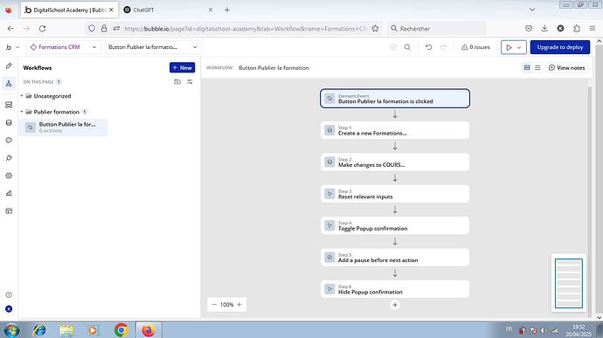
Task: Open the Settings gear in sidebar
Action: [9, 176]
